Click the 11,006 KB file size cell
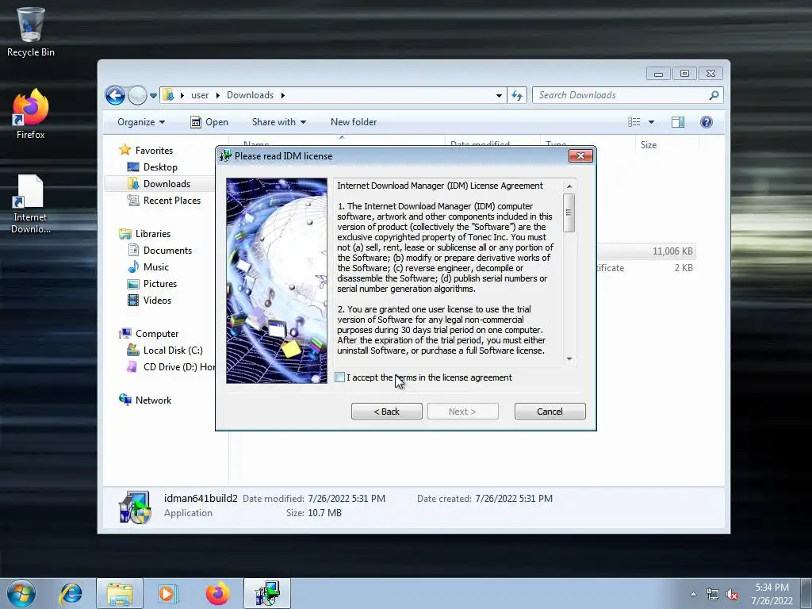This screenshot has height=609, width=812. (672, 251)
